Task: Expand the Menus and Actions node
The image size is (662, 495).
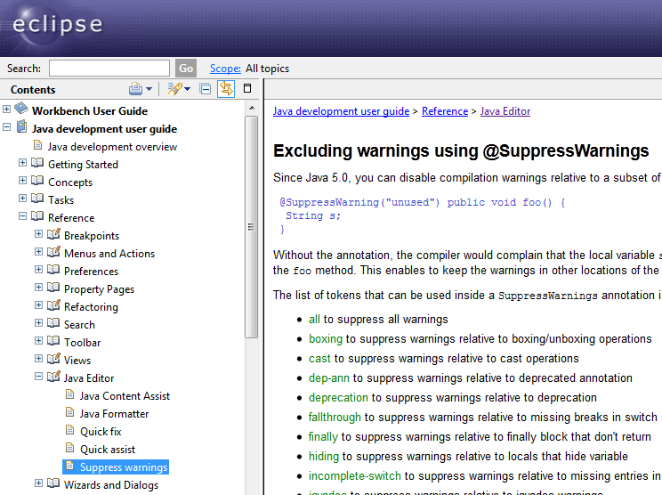Action: [38, 251]
